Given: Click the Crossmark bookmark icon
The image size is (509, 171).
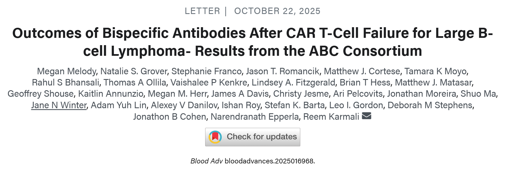Looking at the screenshot, I should point(215,137).
